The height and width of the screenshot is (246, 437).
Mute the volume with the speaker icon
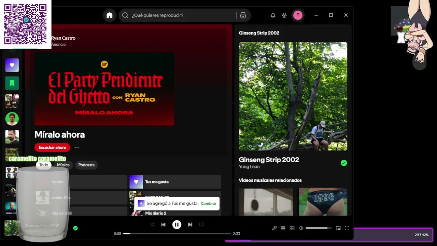pos(301,228)
